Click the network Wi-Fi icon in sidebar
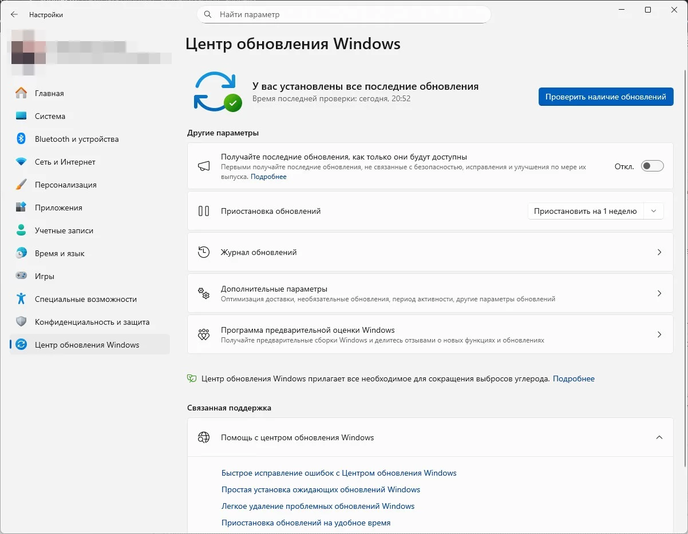 coord(21,162)
